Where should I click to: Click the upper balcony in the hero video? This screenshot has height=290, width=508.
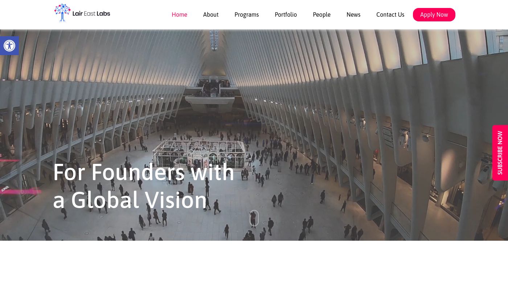213,90
